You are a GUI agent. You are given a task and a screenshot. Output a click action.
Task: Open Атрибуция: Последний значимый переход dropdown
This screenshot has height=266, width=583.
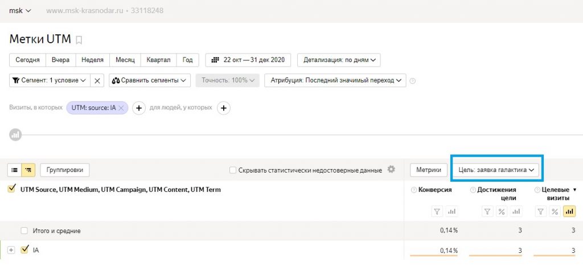(335, 80)
